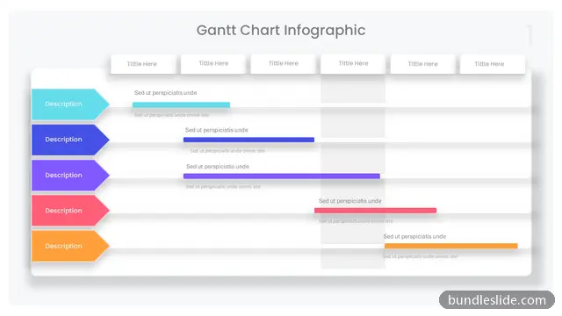The height and width of the screenshot is (316, 562).
Task: Click the rightmost 'Tittle Here' column header
Action: click(492, 64)
